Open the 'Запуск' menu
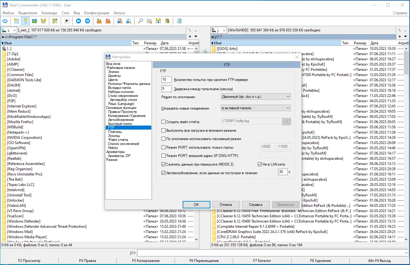The image size is (410, 265). 119,13
